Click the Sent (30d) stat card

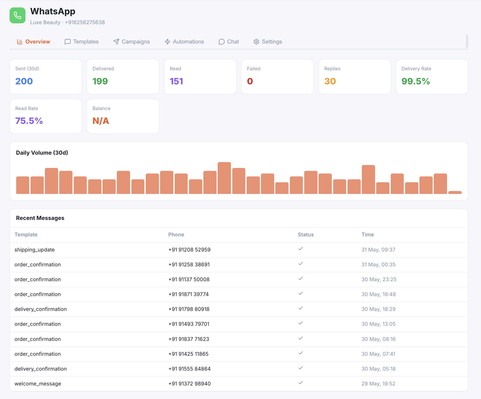(x=46, y=77)
